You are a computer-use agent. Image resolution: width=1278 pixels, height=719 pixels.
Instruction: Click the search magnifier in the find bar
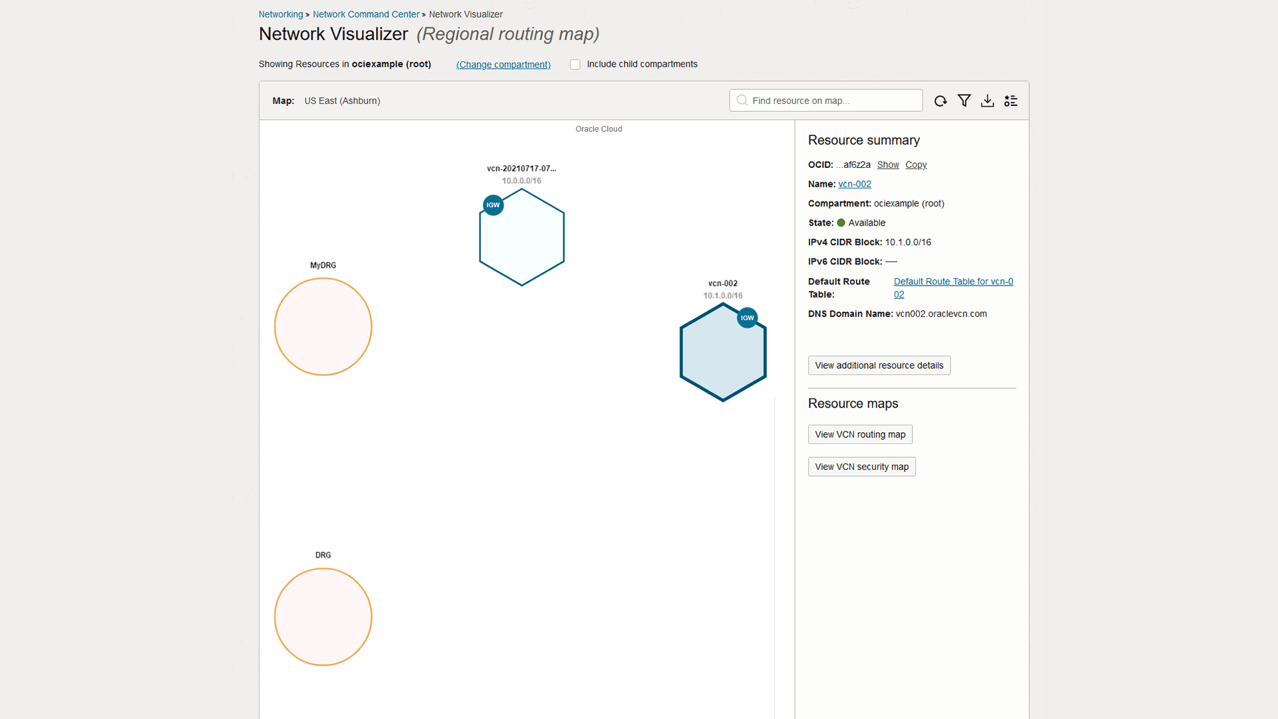(742, 101)
